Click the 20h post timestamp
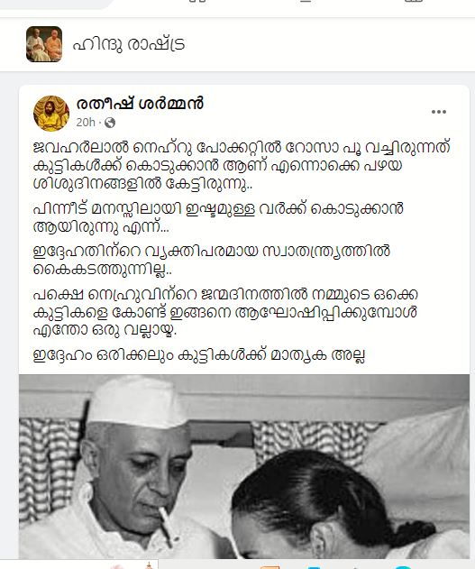Screen dimensions: 475x569 [x=86, y=123]
